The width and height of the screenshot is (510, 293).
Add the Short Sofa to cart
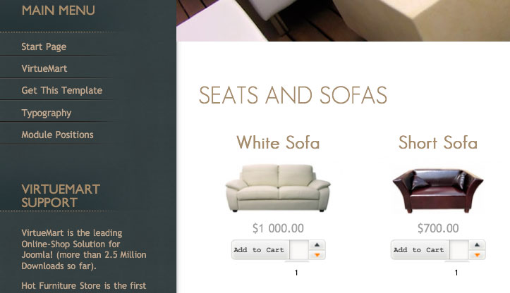coord(419,250)
